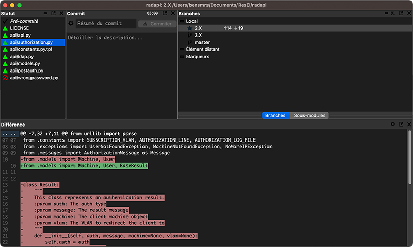Expand the Élément distant group
This screenshot has height=247, width=413.
click(182, 49)
